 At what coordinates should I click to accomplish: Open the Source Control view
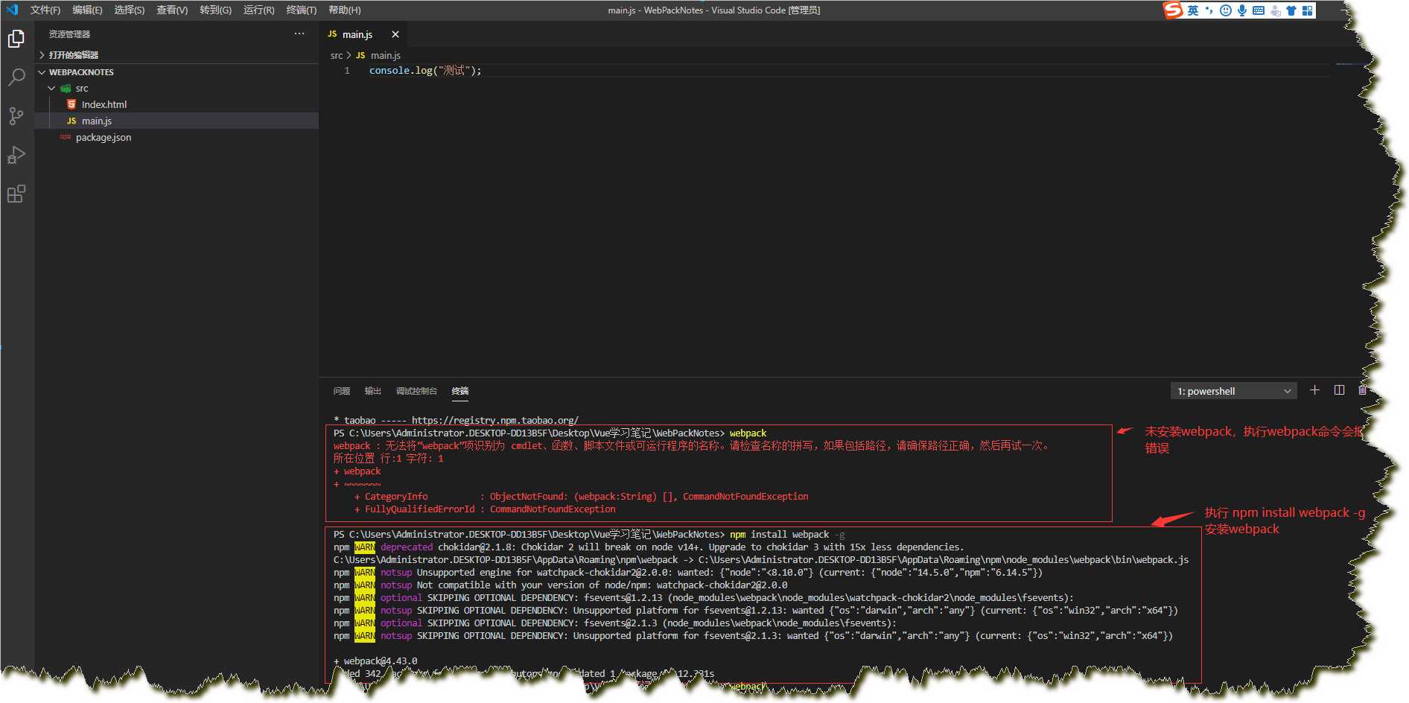(x=16, y=115)
